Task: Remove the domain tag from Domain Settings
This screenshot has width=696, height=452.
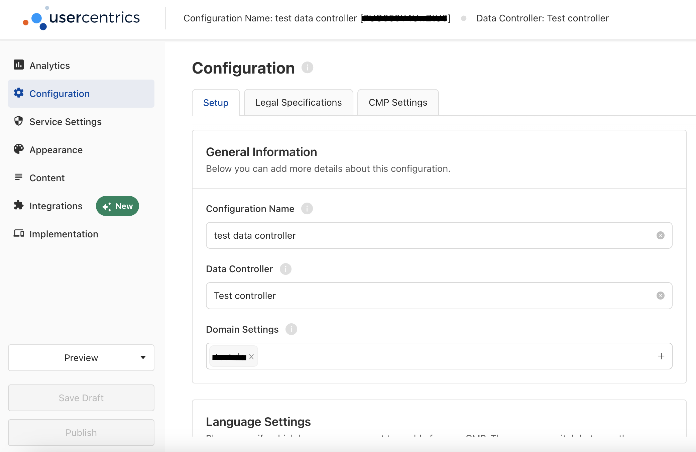Action: tap(251, 356)
